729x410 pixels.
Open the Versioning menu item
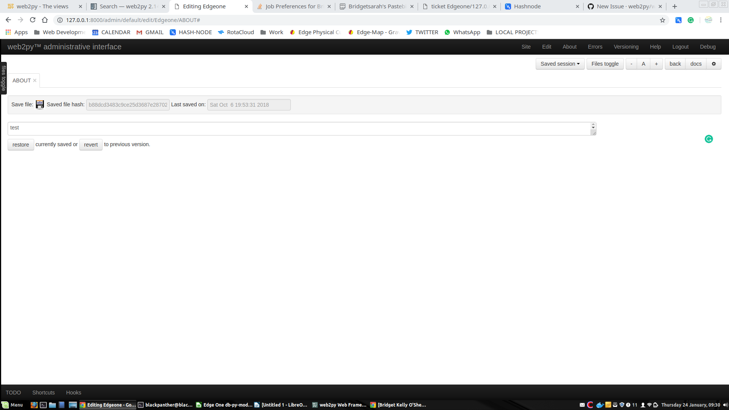[x=626, y=47]
